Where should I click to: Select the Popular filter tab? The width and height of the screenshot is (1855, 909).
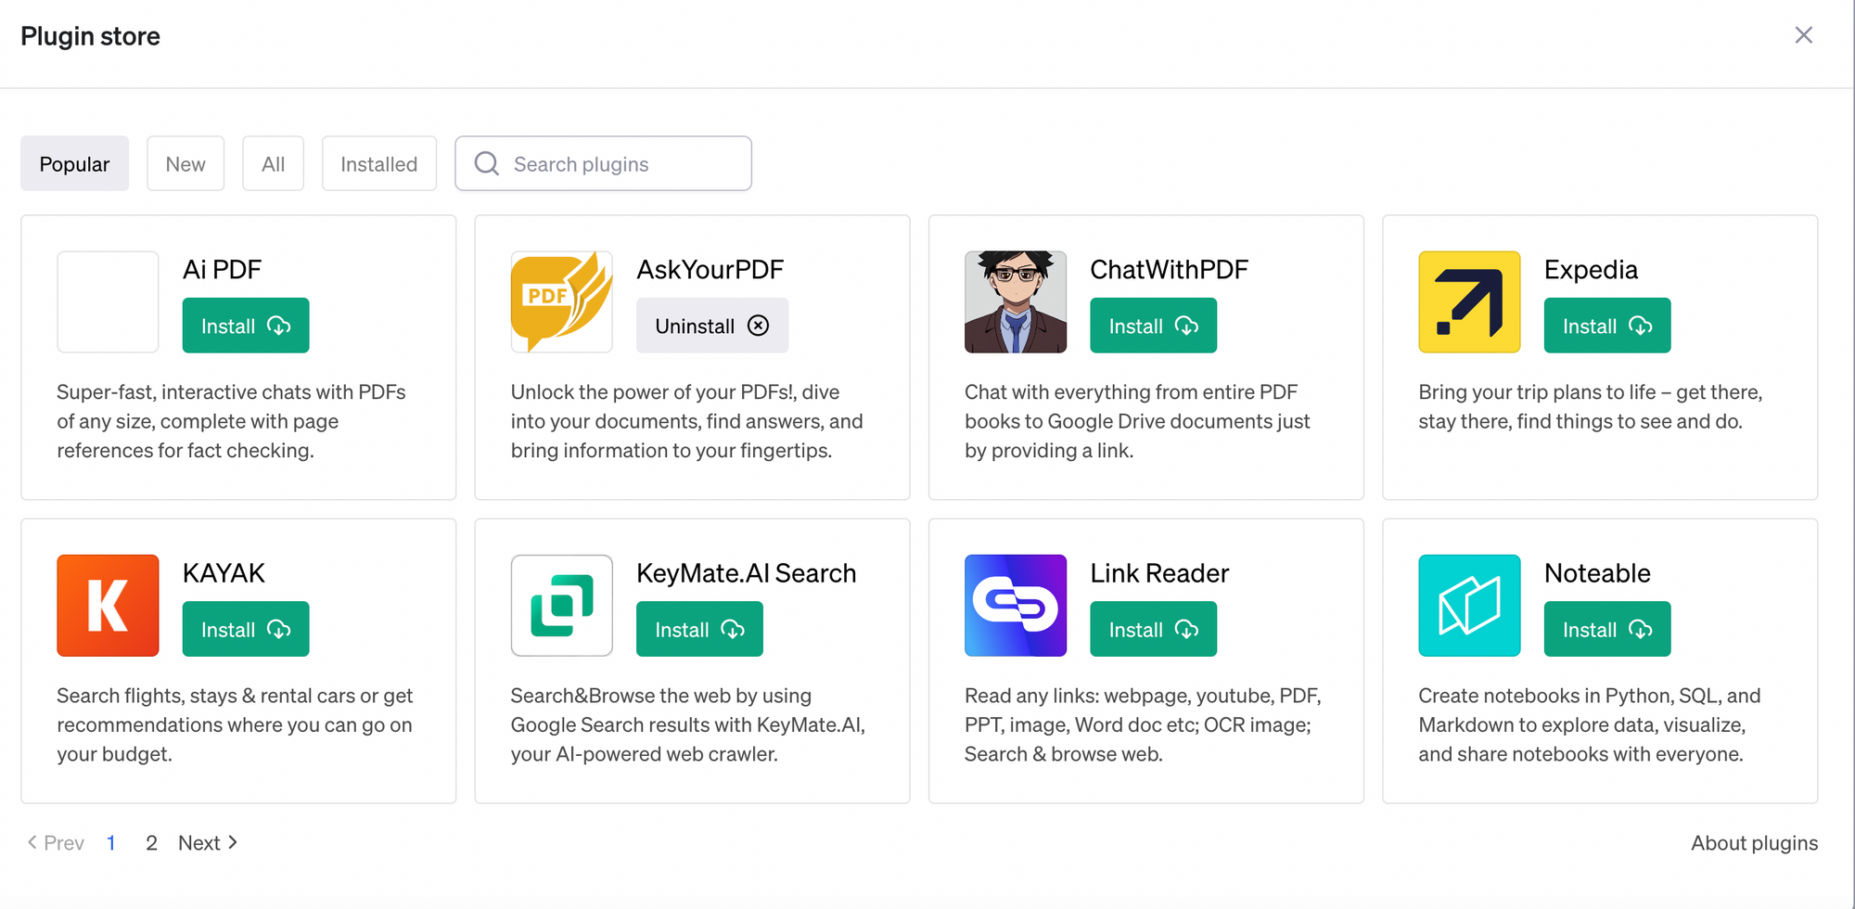point(74,163)
